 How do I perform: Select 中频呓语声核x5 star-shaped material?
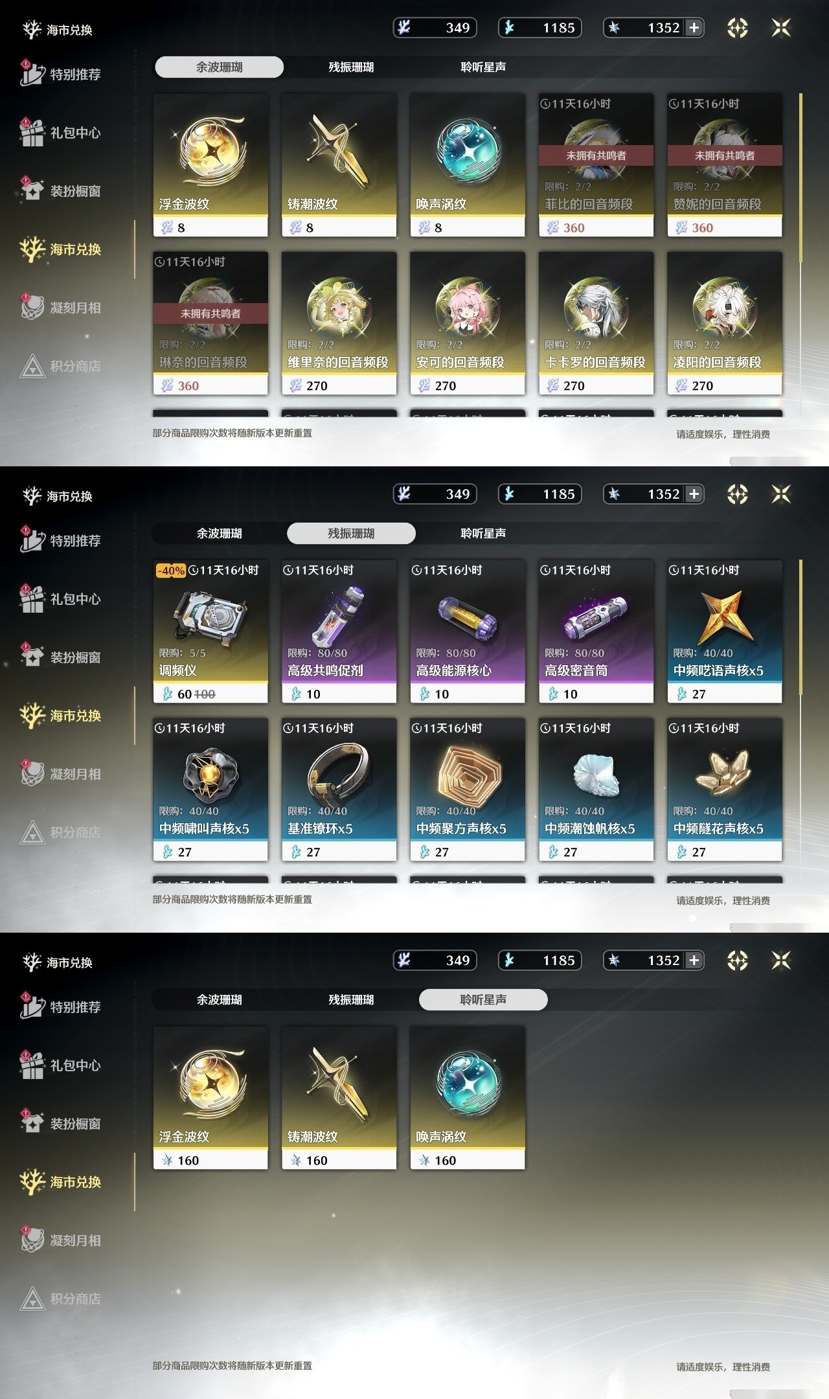[725, 631]
